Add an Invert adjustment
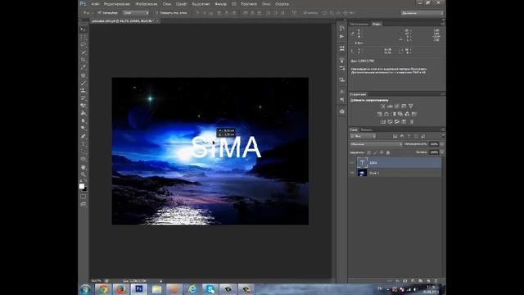This screenshot has height=295, width=524. (x=383, y=122)
